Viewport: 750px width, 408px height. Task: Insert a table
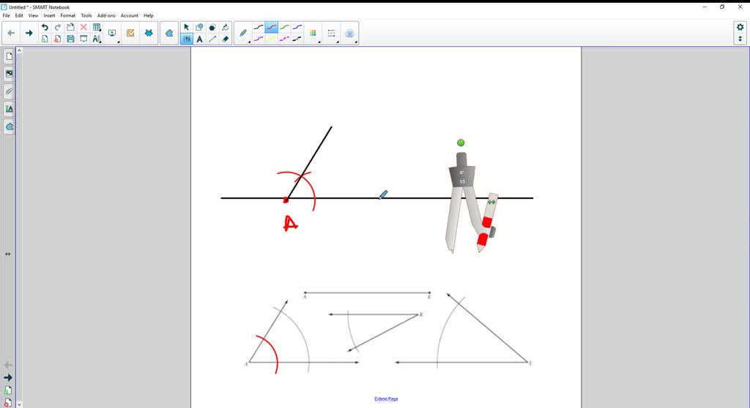pos(97,27)
